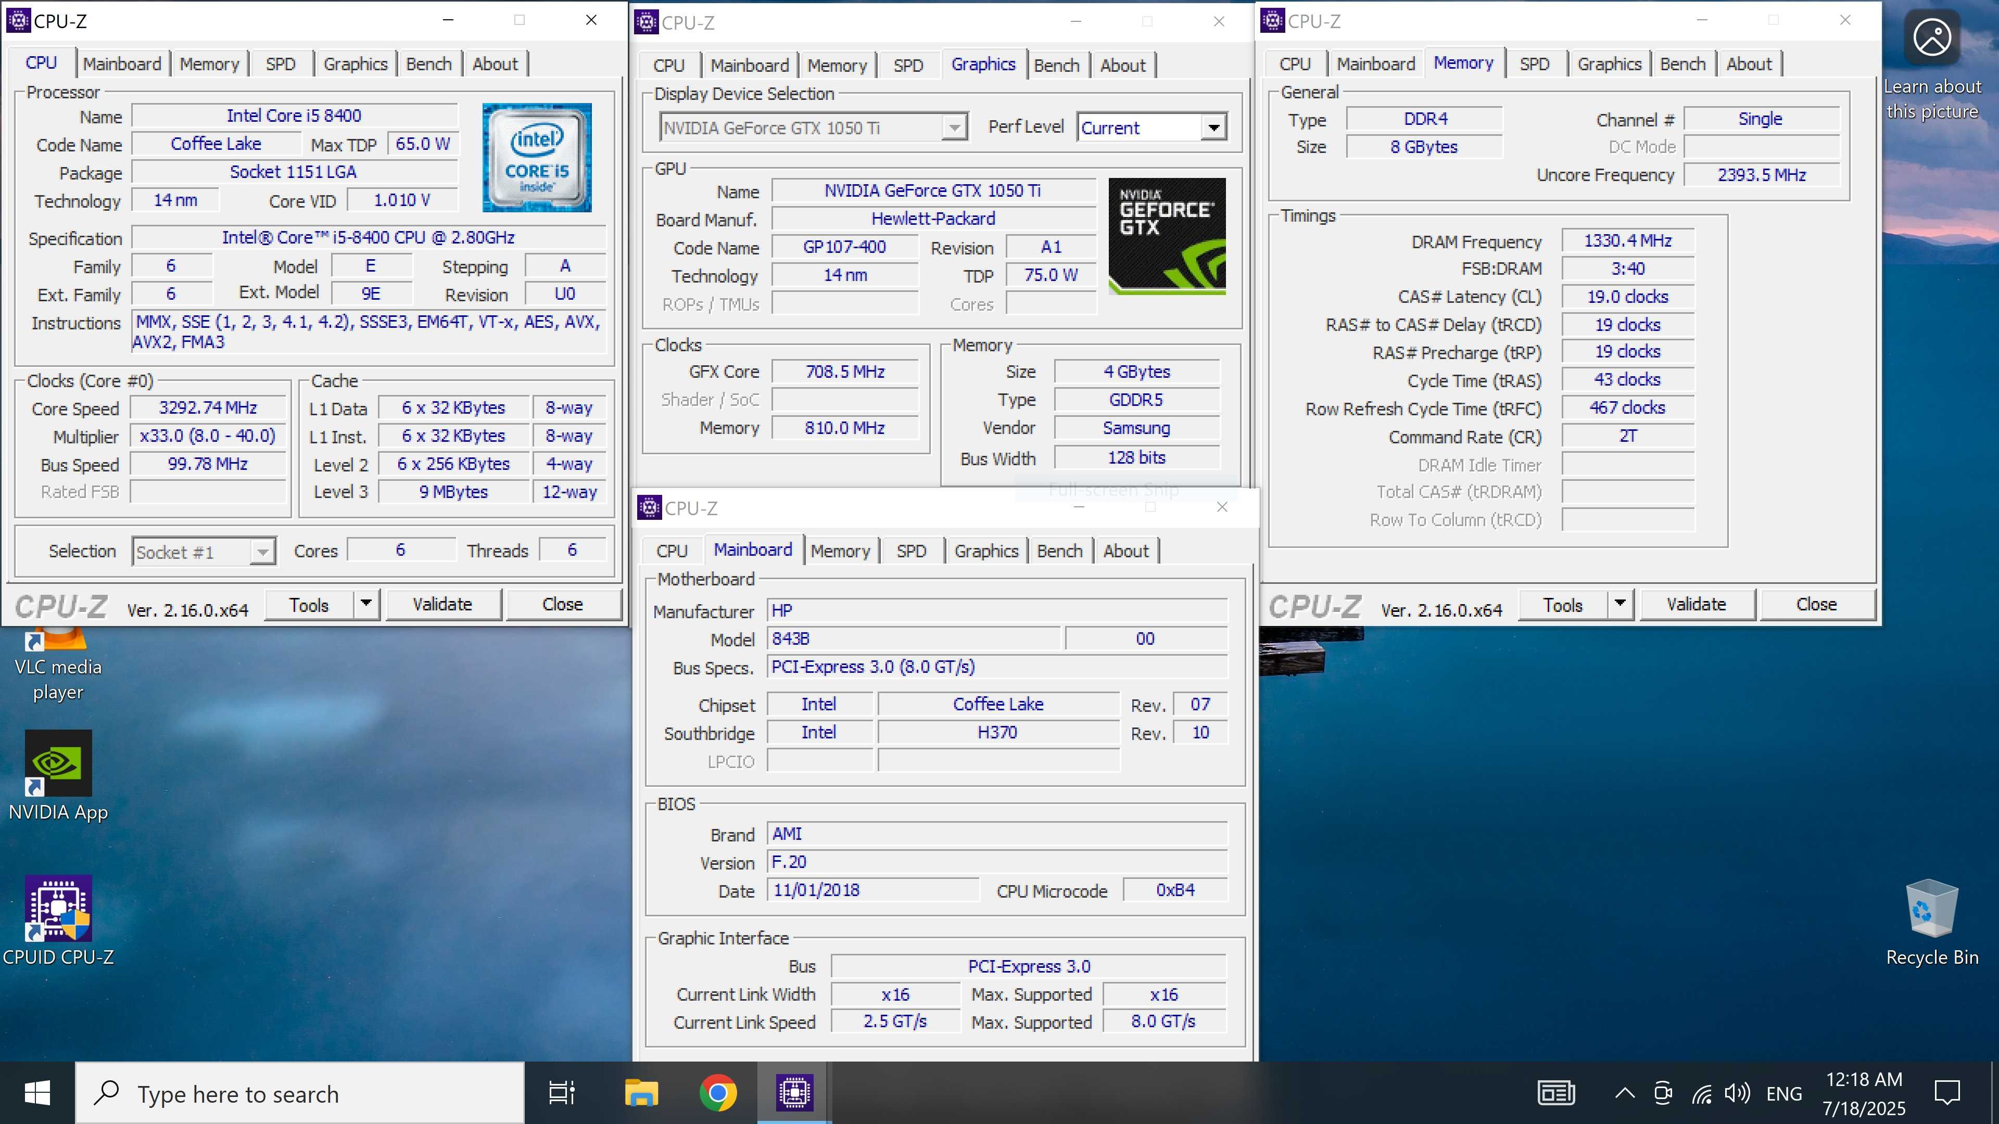Screen dimensions: 1999x1124
Task: Show hidden system tray icons
Action: point(1624,1093)
